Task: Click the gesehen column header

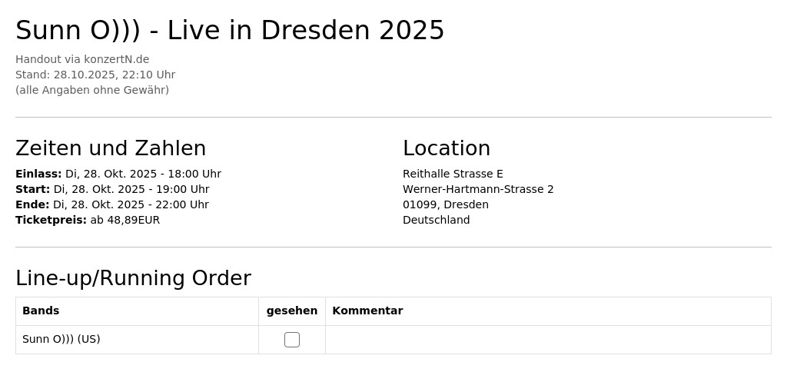Action: [291, 311]
